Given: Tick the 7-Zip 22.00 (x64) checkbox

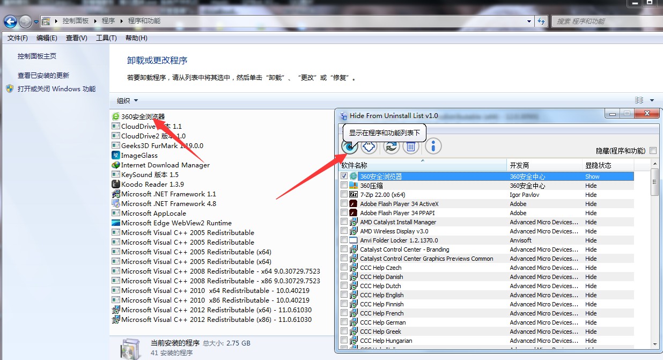Looking at the screenshot, I should [344, 194].
